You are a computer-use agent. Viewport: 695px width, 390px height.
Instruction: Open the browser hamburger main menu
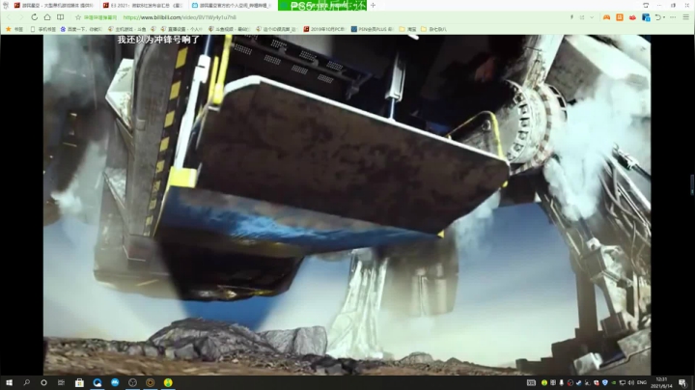click(685, 17)
